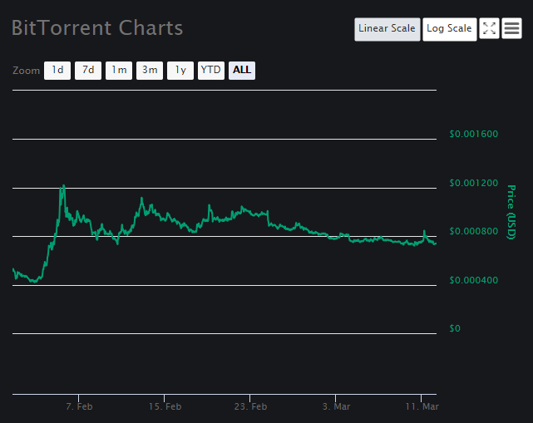Switch to Log Scale
The width and height of the screenshot is (533, 423).
pos(449,29)
